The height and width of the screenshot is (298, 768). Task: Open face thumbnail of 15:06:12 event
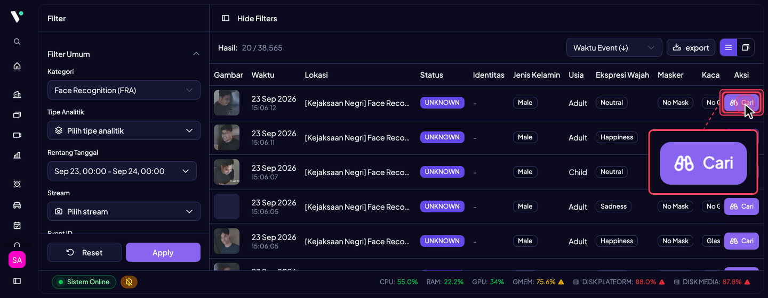point(227,103)
